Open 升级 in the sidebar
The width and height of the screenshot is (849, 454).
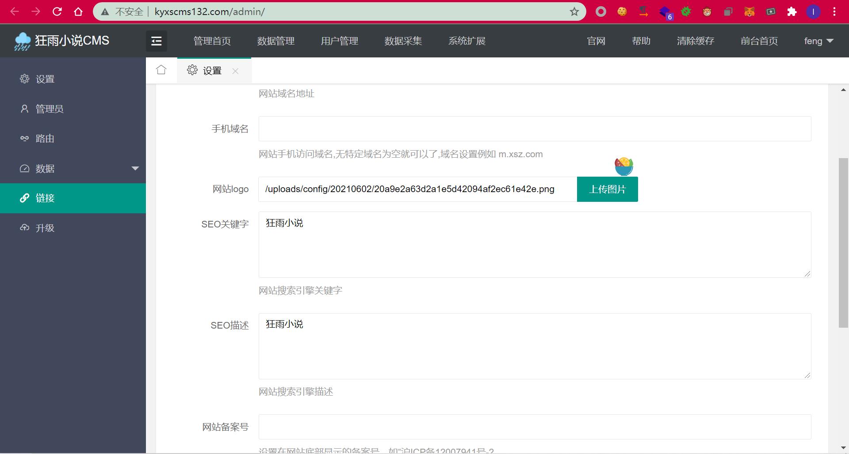click(x=73, y=228)
